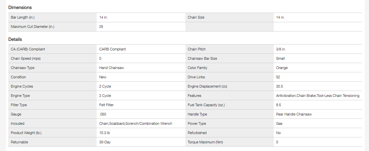
Task: Click the Returnable 30-Day value
Action: pos(106,142)
